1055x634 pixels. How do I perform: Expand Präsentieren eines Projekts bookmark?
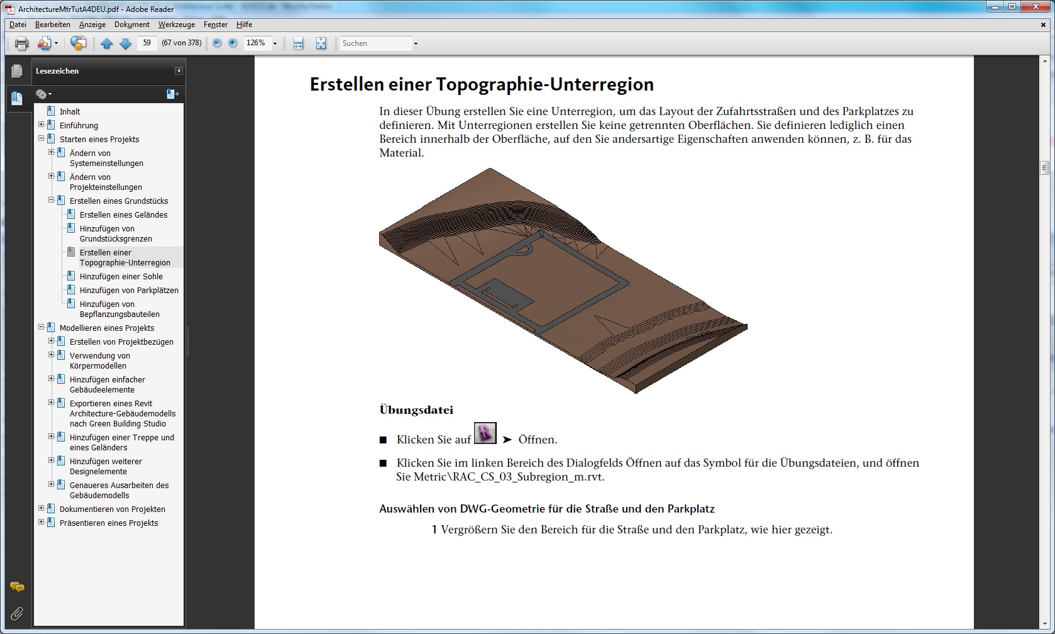pyautogui.click(x=41, y=522)
